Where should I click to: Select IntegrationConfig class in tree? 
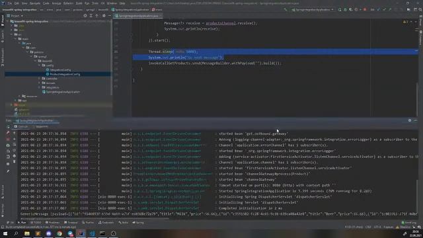tap(58, 69)
